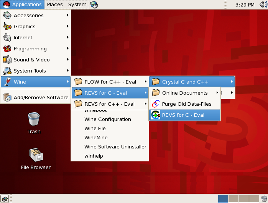Click the FLOW for C++ folder icon
268x203 pixels.
(x=78, y=82)
